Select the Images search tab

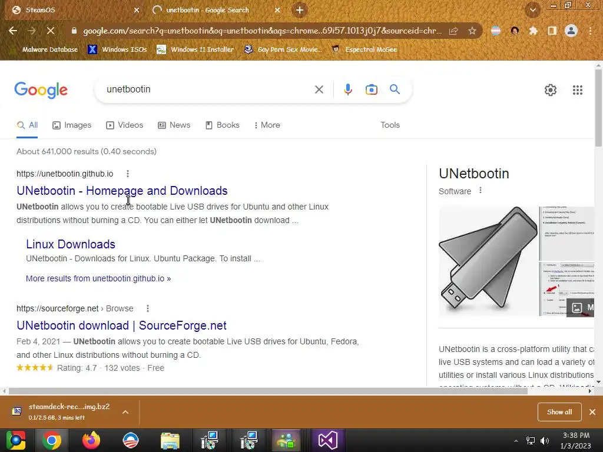[72, 125]
